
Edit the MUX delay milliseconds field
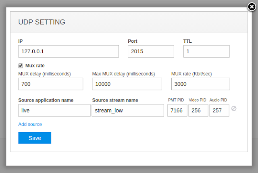[50, 84]
